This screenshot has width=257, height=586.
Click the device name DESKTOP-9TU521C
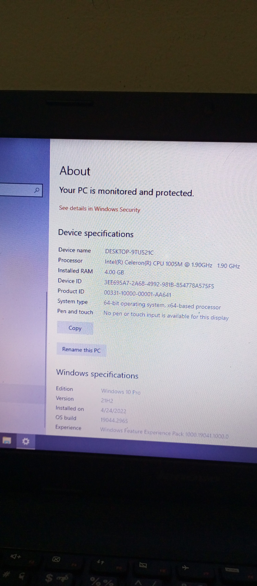point(129,252)
